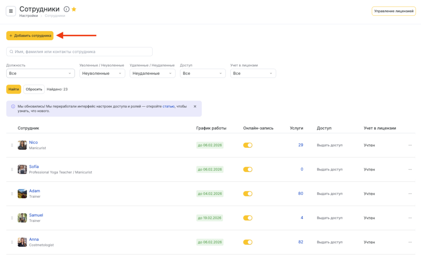Go to Настройки breadcrumb
This screenshot has width=421, height=255.
[x=28, y=16]
